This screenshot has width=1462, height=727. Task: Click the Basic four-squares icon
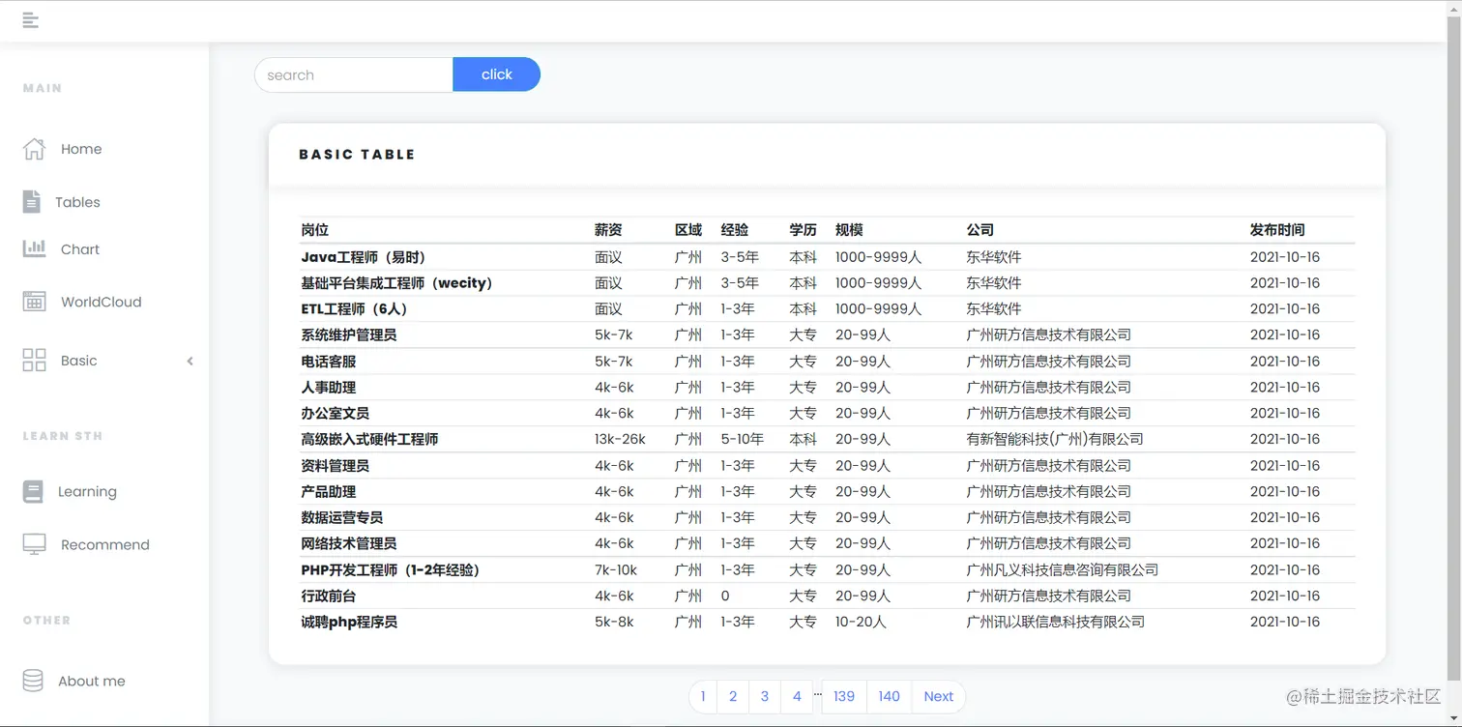coord(34,361)
